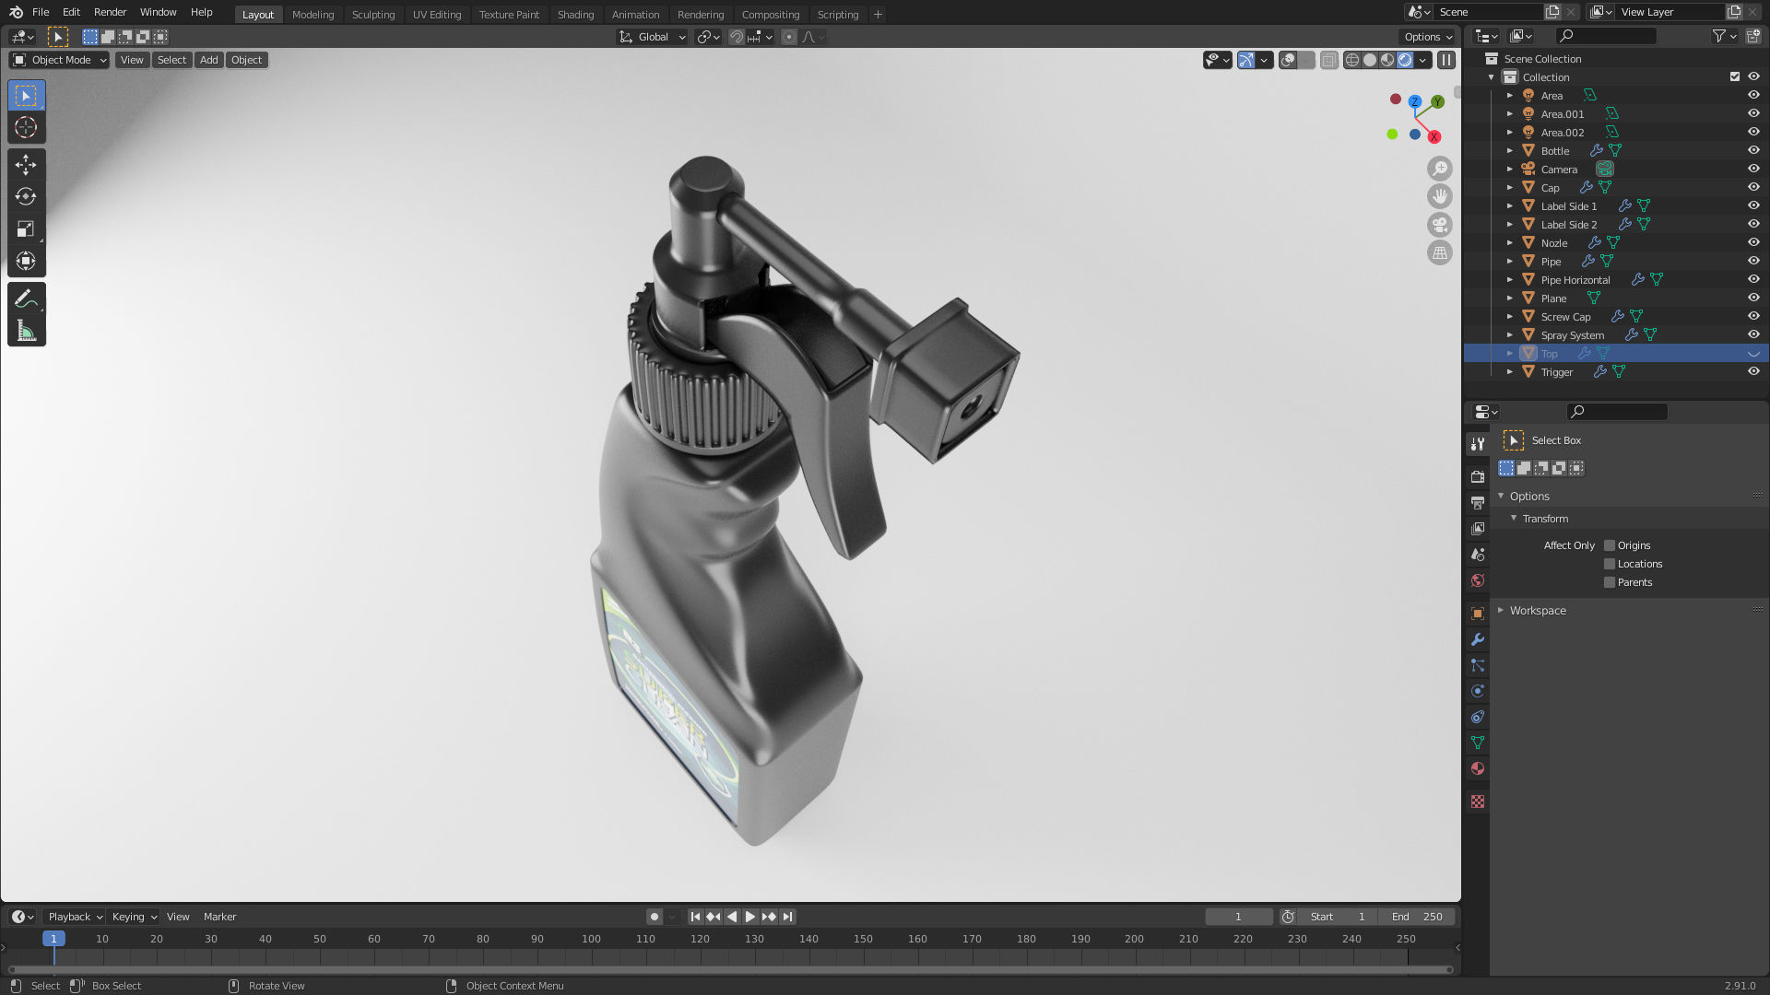The image size is (1770, 995).
Task: Switch to the Shading workspace tab
Action: coord(575,14)
